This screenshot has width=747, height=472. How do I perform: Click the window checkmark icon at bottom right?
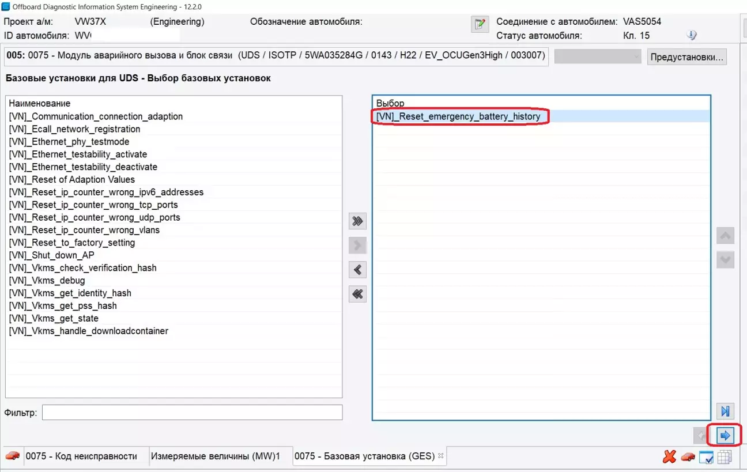tap(706, 457)
